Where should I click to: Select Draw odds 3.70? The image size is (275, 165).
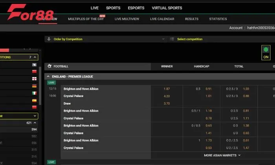167,103
